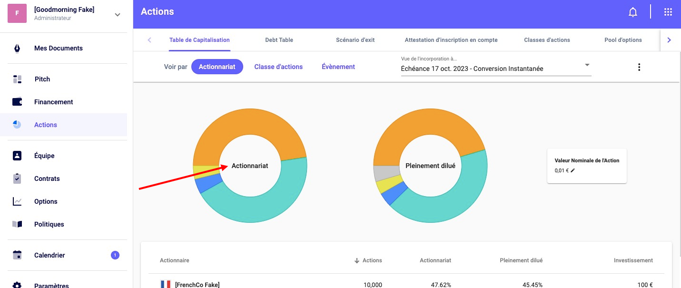The height and width of the screenshot is (288, 681).
Task: Switch view to Évènement
Action: [338, 67]
